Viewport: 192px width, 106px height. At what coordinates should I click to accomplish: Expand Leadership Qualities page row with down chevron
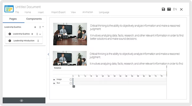pyautogui.click(x=40, y=34)
